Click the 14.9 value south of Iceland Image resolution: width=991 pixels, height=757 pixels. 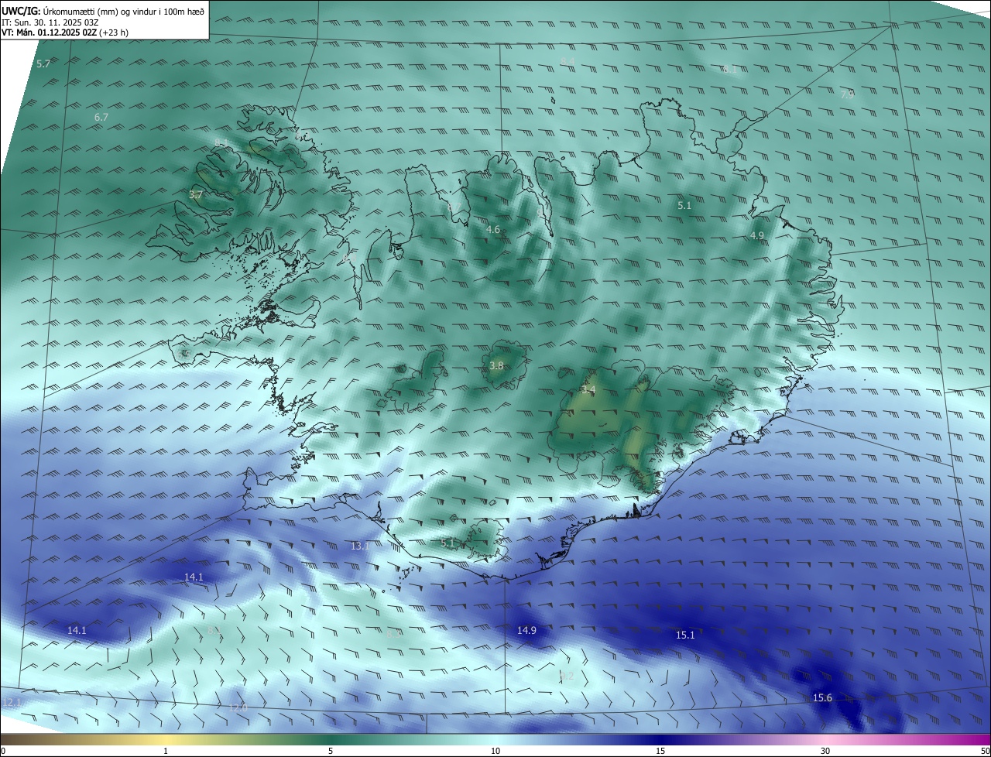[526, 630]
